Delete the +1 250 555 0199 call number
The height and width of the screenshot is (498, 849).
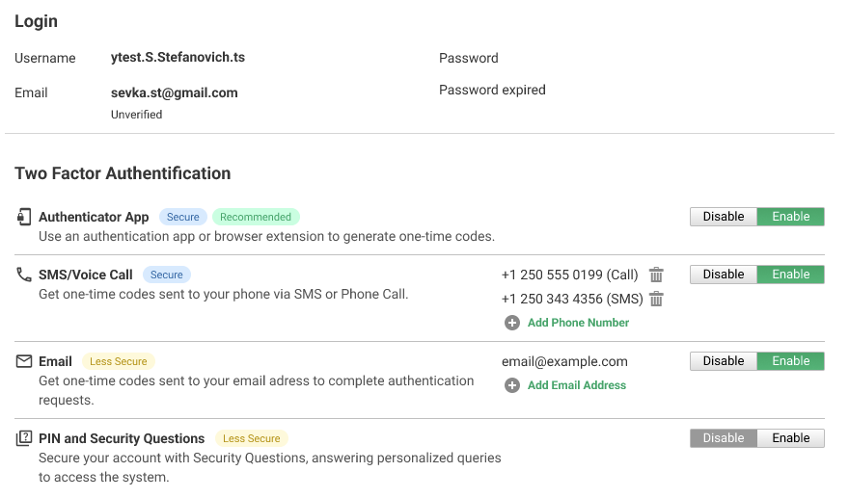tap(656, 275)
